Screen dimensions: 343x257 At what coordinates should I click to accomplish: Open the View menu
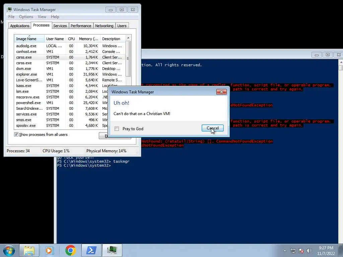point(42,17)
